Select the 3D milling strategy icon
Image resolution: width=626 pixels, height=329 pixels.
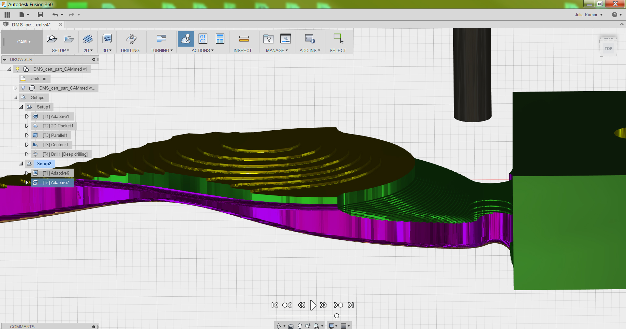tap(107, 39)
